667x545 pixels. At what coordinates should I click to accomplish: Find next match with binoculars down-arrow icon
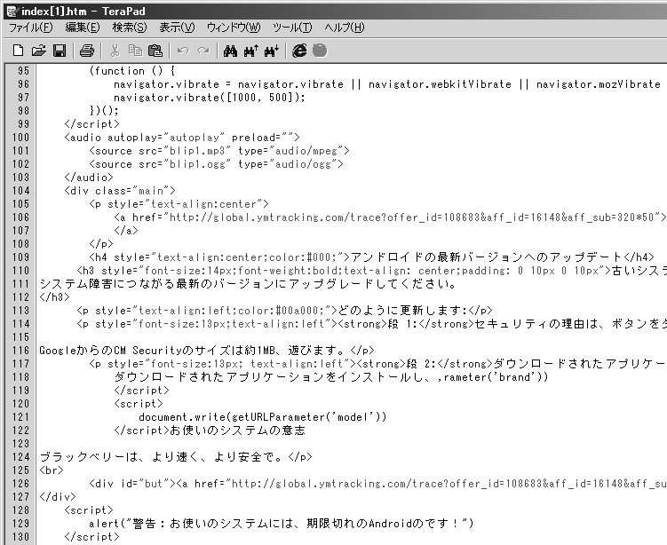tap(272, 51)
